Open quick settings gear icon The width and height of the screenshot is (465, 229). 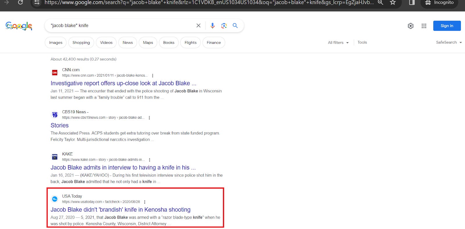click(x=411, y=26)
